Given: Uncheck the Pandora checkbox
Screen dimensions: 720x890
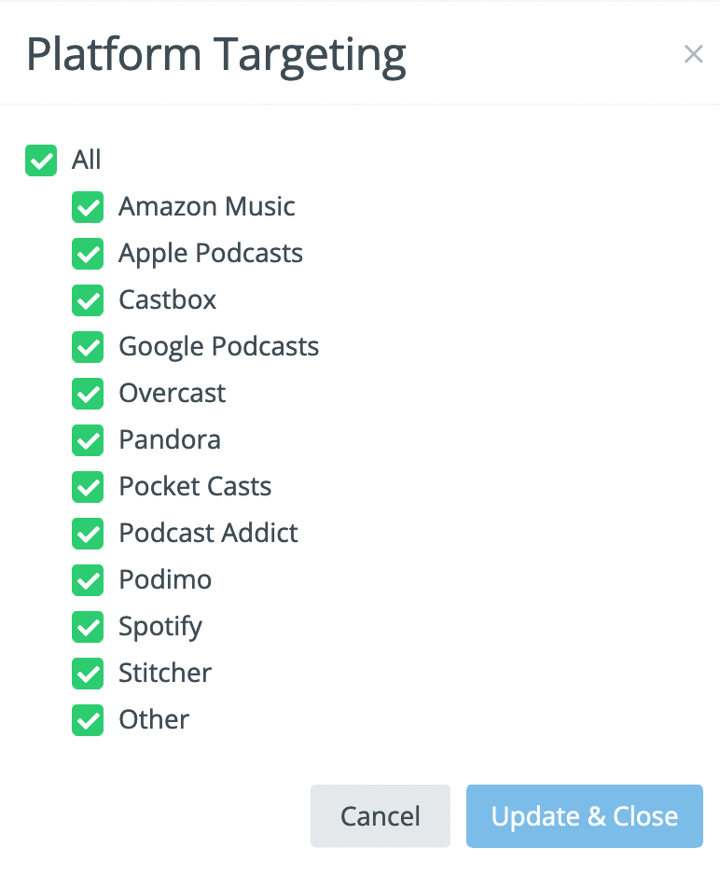Looking at the screenshot, I should coord(88,439).
